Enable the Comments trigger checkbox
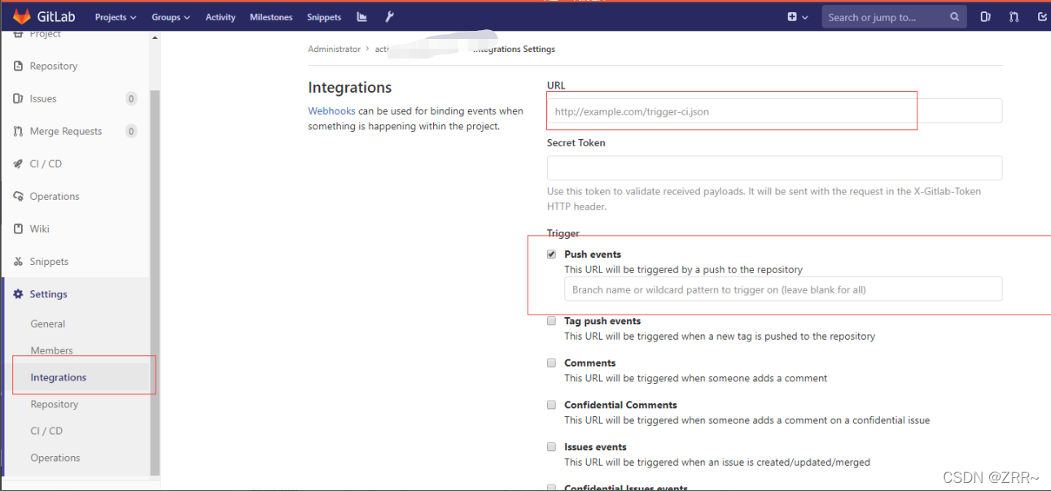 point(552,363)
